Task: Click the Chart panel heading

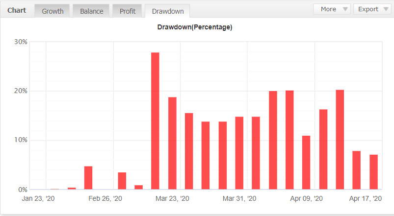Action: (x=17, y=10)
